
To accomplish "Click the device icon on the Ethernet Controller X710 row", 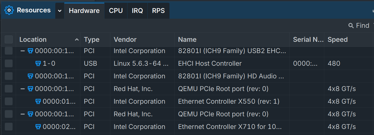I will 38,127.
